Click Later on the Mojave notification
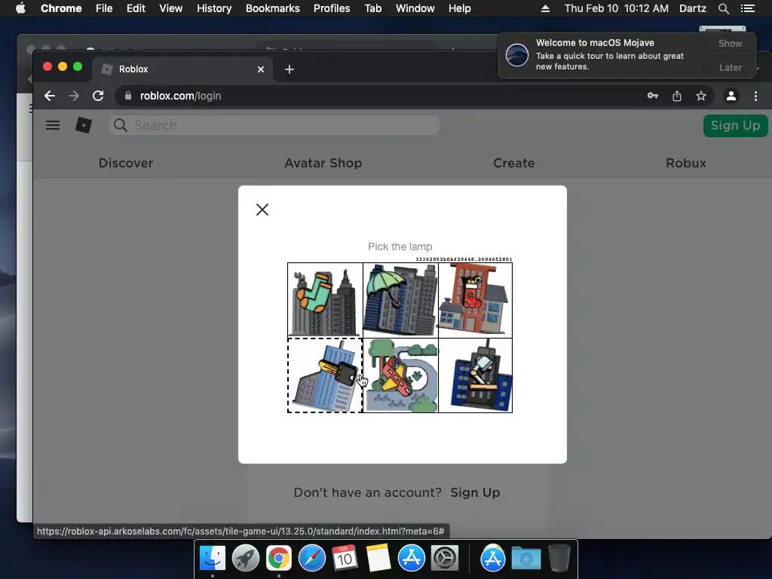 coord(730,67)
